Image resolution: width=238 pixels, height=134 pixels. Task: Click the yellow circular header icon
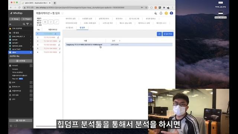click(166, 13)
